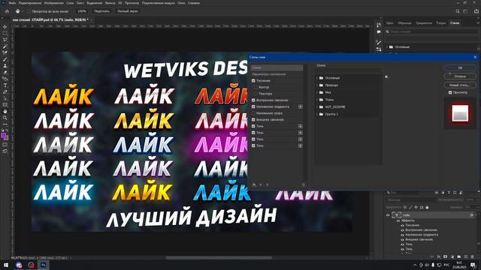Viewport: 481px width, 270px height.
Task: Open the Search icon at top right
Action: (458, 11)
